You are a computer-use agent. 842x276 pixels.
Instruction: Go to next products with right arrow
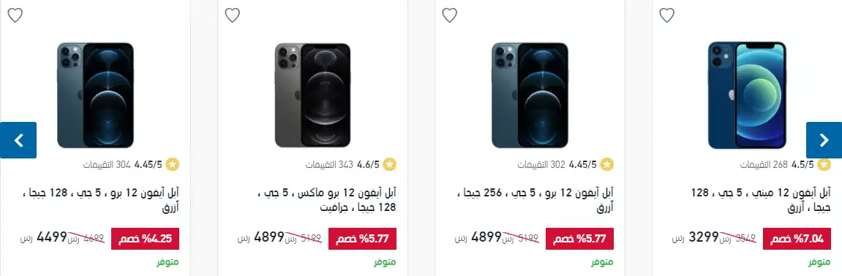[824, 140]
